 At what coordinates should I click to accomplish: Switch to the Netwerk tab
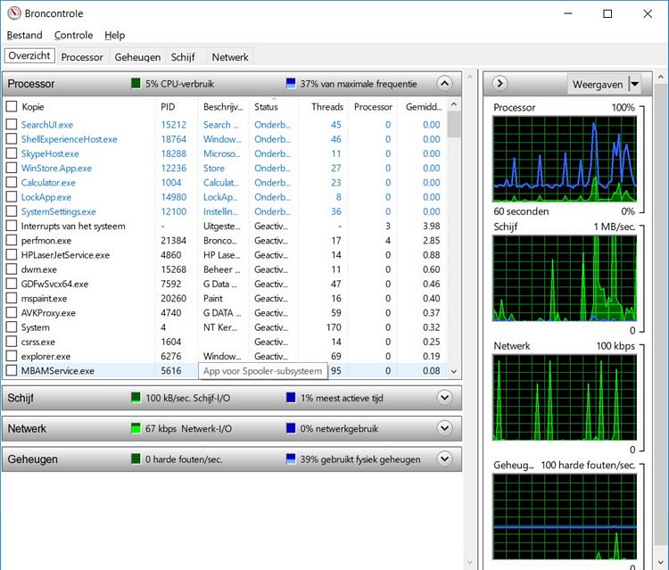tap(230, 57)
